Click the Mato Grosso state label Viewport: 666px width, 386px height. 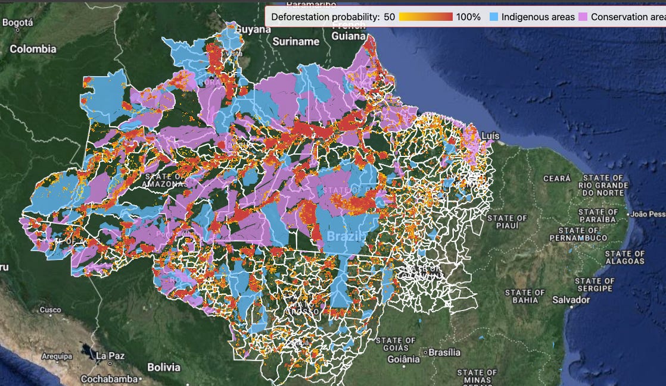point(304,306)
